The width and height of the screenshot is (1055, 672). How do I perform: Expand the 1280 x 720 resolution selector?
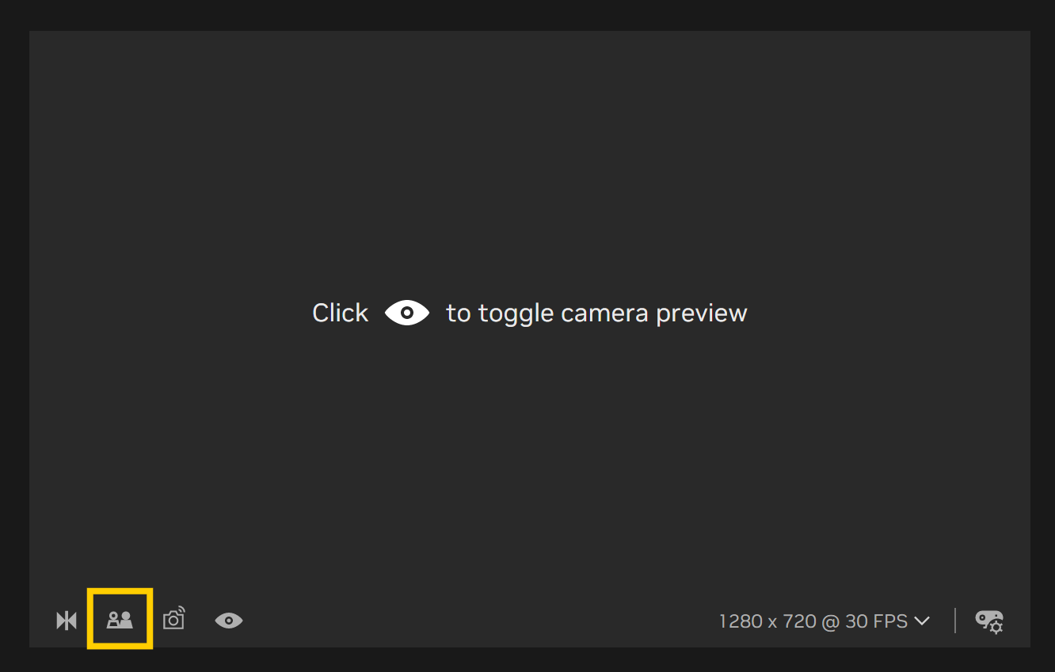(x=824, y=621)
